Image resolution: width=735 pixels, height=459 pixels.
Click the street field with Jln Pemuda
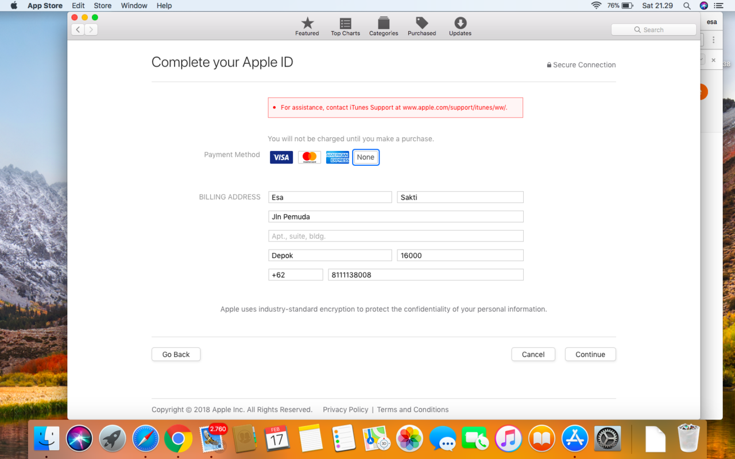tap(396, 217)
